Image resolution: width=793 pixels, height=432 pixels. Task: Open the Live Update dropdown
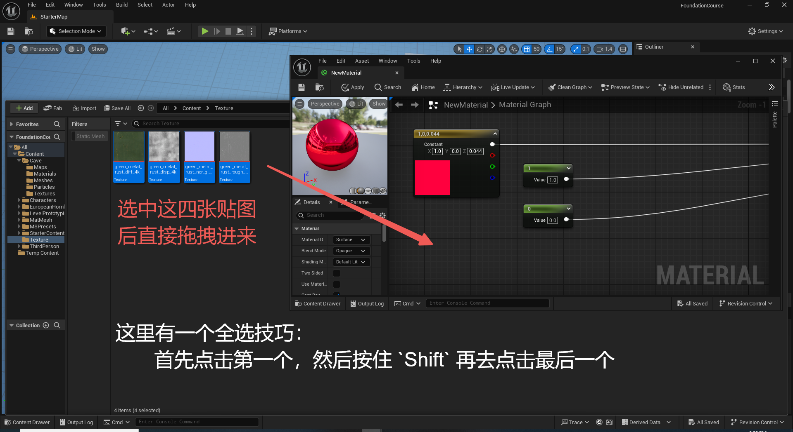[x=513, y=87]
